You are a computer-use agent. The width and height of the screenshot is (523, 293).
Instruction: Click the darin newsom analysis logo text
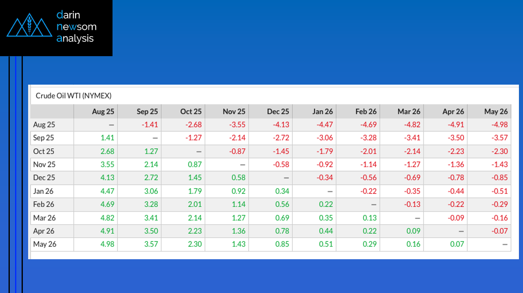point(77,27)
